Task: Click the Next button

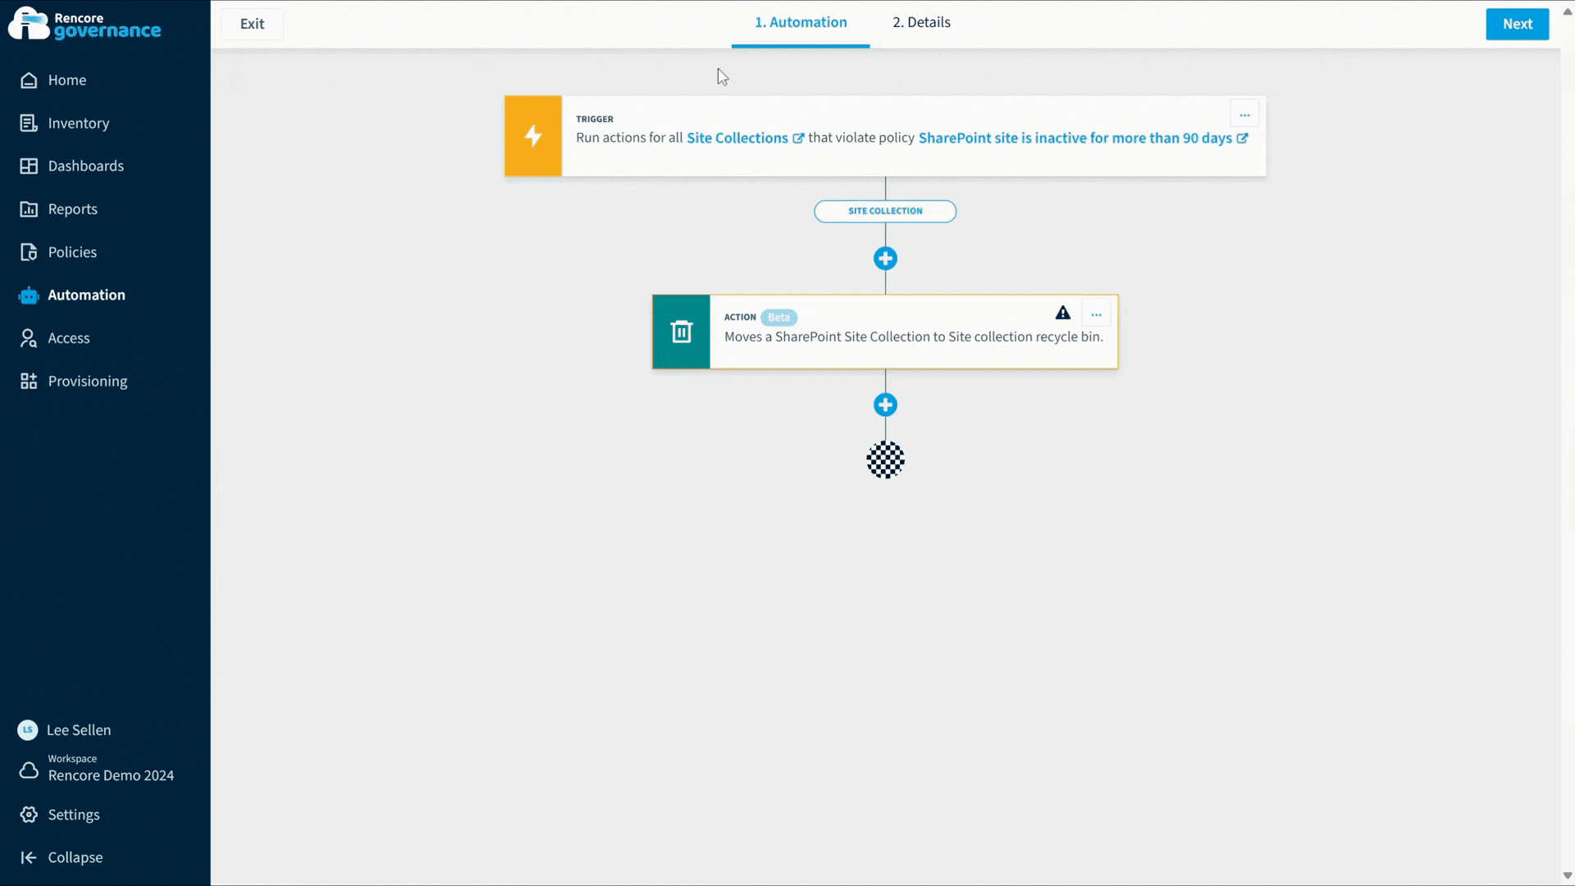Action: 1517,24
